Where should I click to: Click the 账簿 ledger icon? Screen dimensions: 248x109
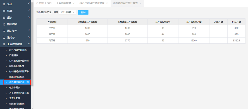coord(4,11)
